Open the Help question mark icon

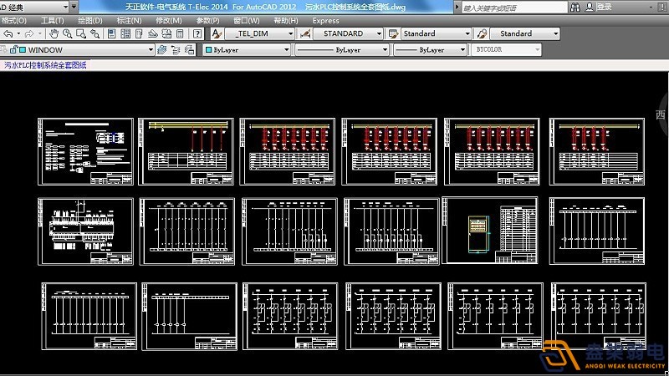[197, 34]
